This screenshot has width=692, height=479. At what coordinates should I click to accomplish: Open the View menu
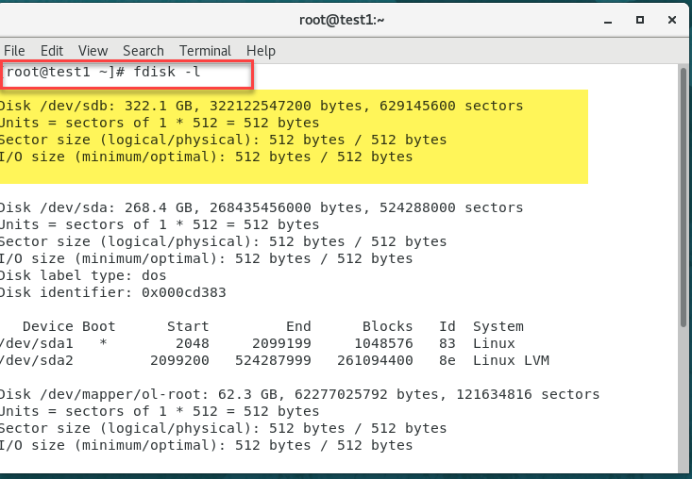click(93, 51)
